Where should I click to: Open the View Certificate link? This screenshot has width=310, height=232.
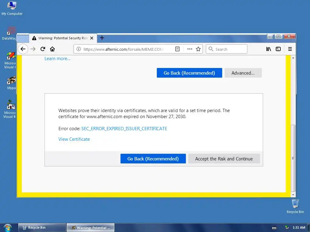click(74, 139)
